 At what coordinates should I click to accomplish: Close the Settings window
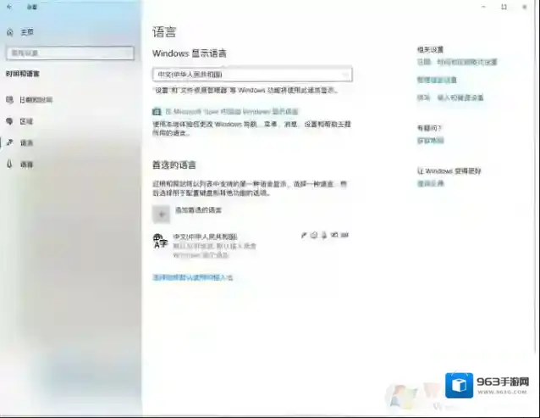pos(528,6)
